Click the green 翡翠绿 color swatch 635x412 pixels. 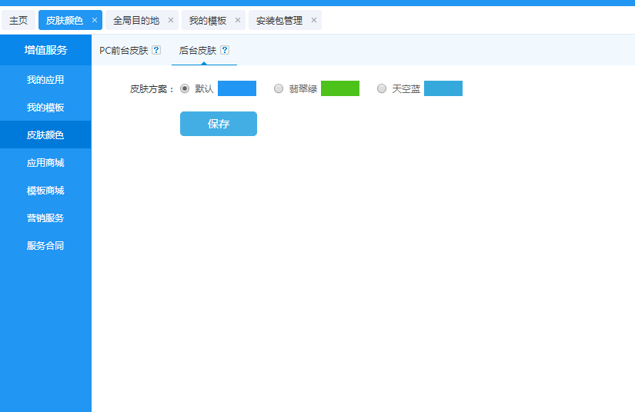pyautogui.click(x=339, y=88)
